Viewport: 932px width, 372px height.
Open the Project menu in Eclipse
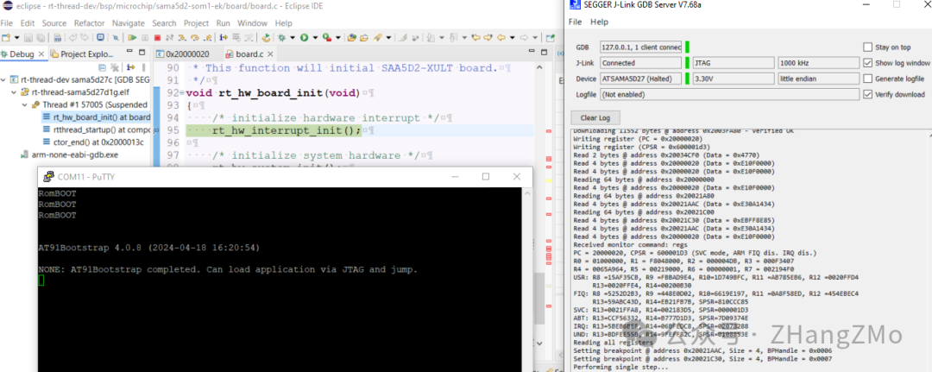point(196,23)
